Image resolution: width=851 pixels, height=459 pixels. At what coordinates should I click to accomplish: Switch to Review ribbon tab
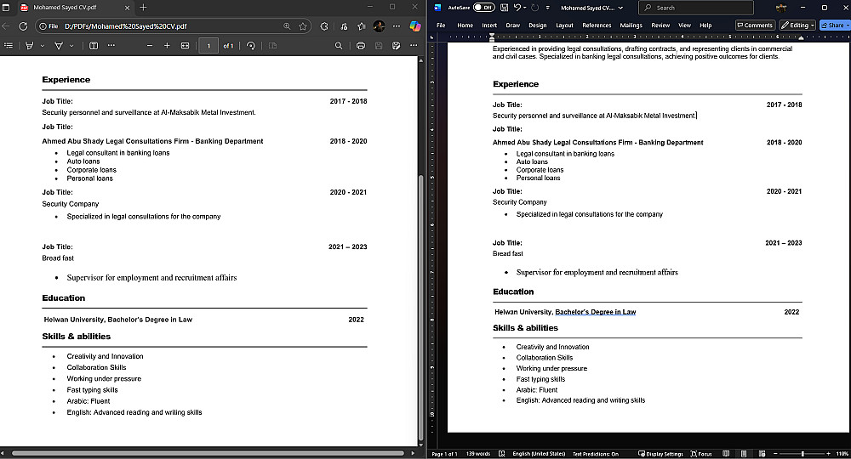tap(660, 25)
